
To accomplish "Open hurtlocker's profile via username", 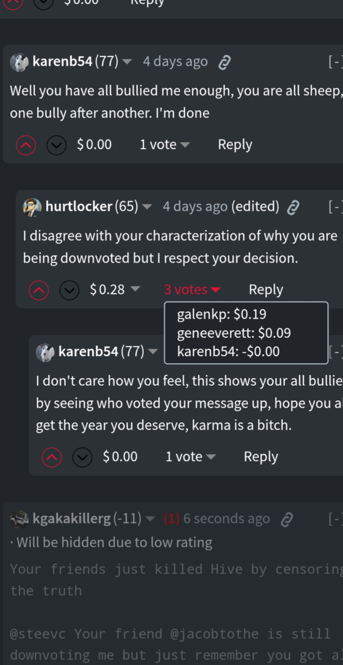I will point(79,207).
